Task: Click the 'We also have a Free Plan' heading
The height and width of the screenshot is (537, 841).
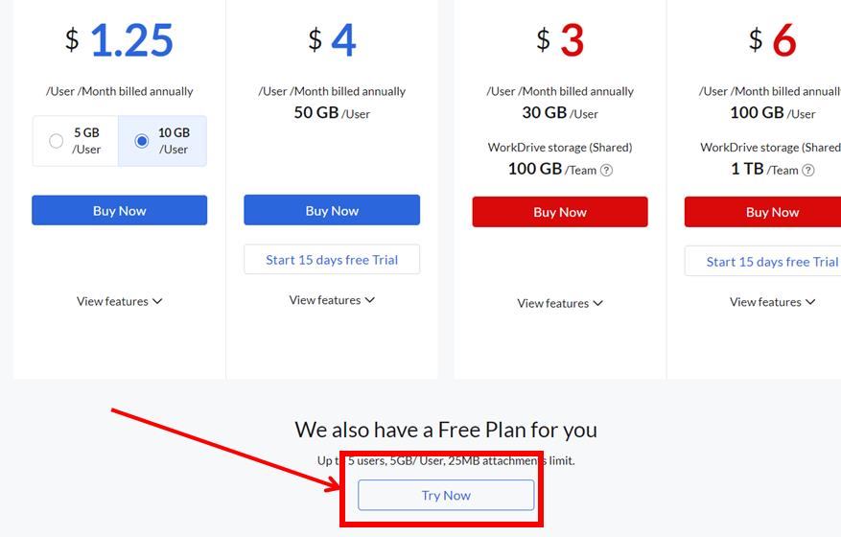Action: pos(446,429)
